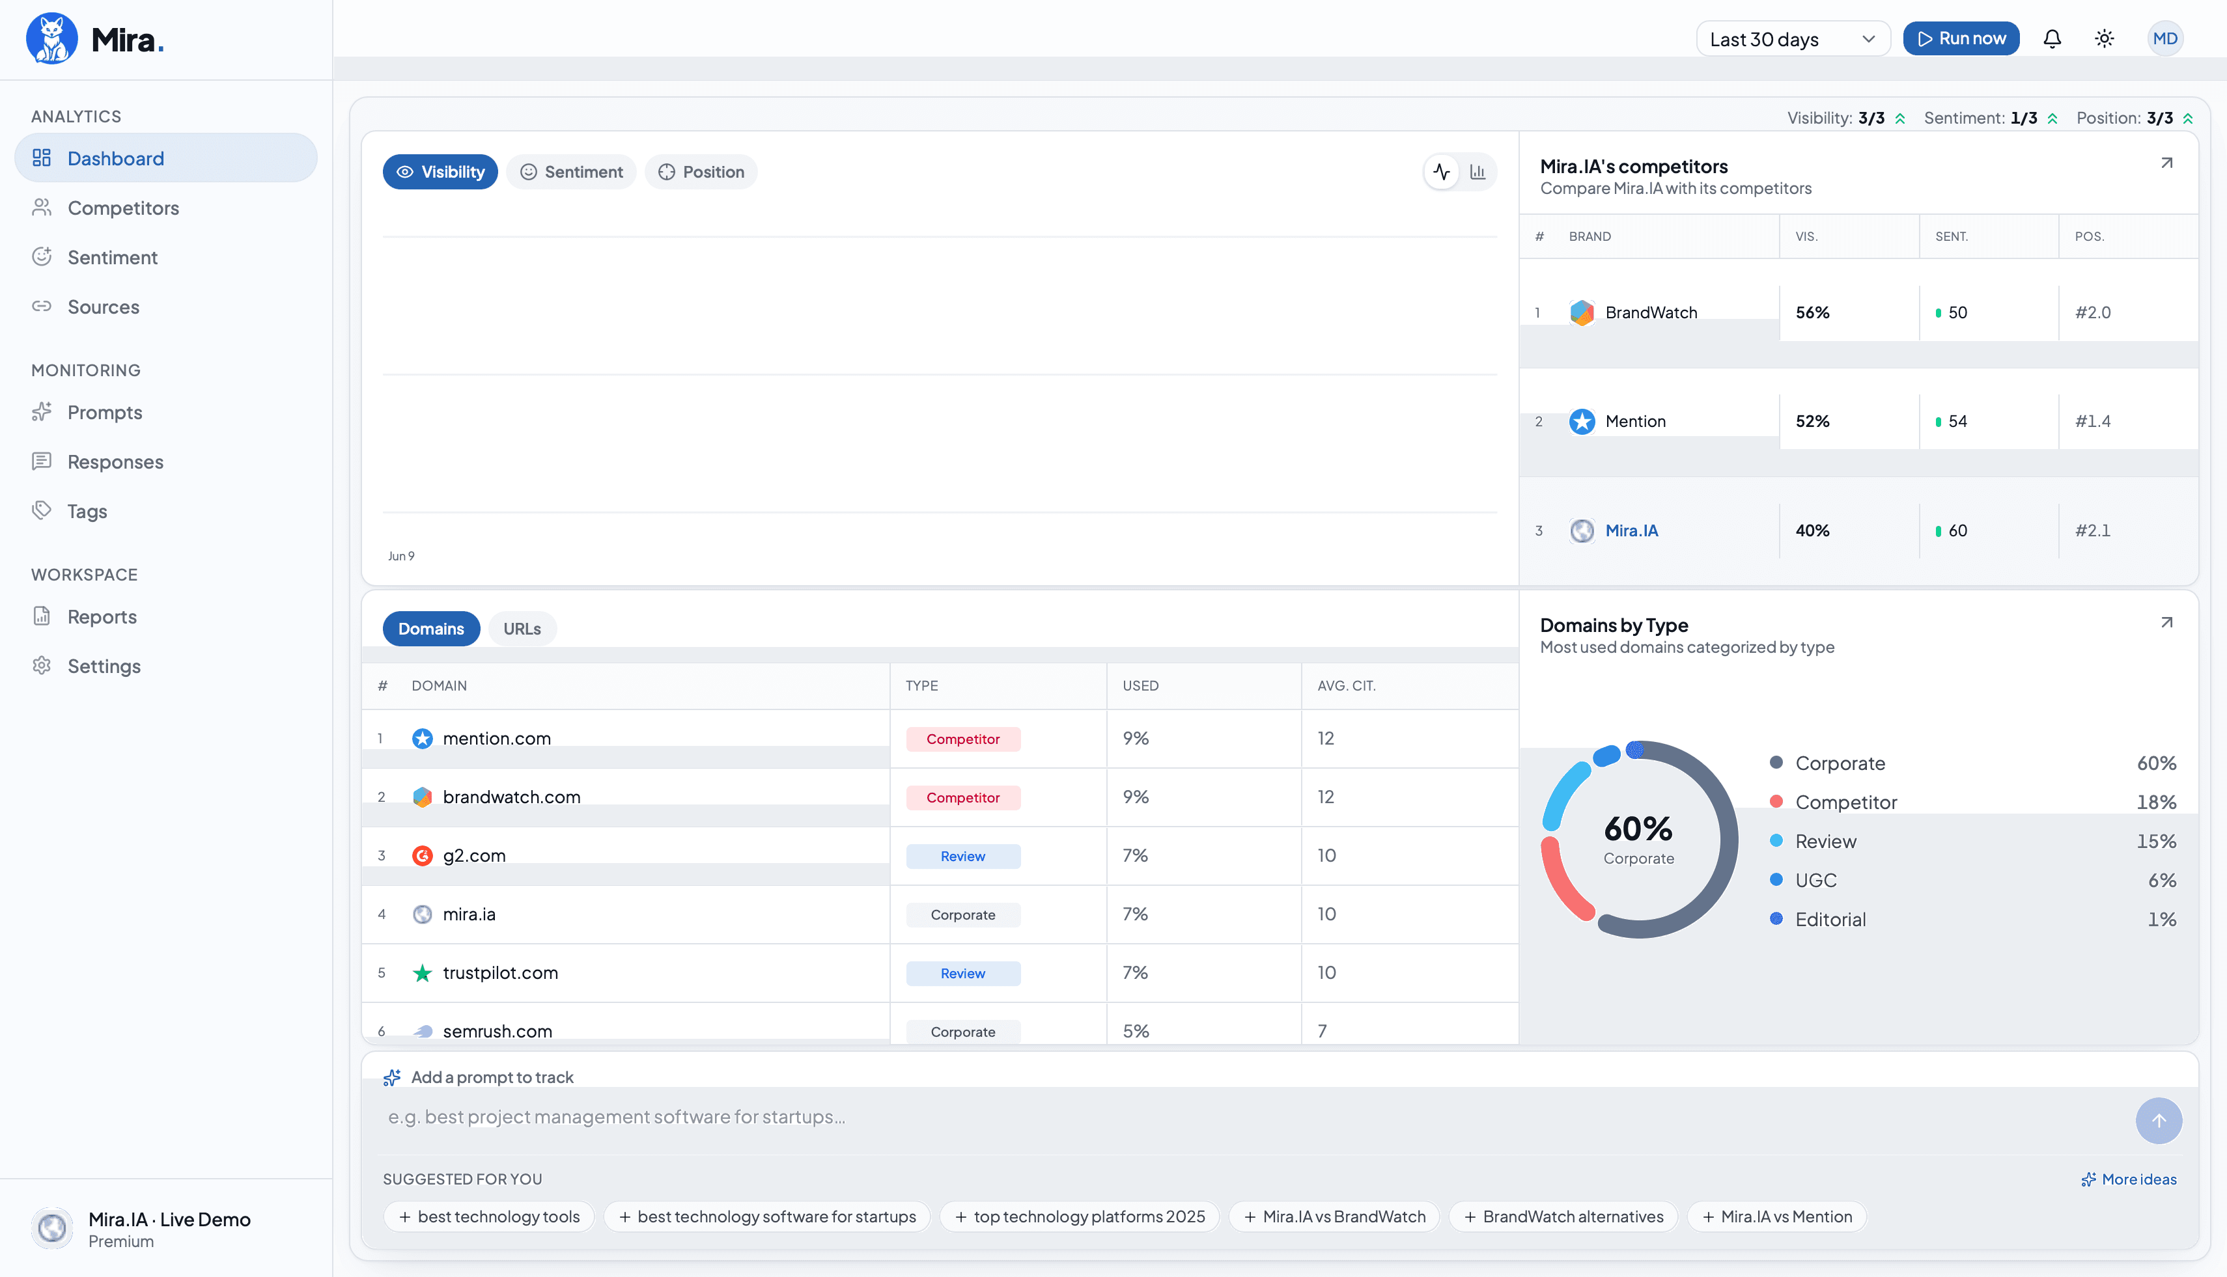Click the mention.com favicon
The image size is (2227, 1277).
point(422,739)
